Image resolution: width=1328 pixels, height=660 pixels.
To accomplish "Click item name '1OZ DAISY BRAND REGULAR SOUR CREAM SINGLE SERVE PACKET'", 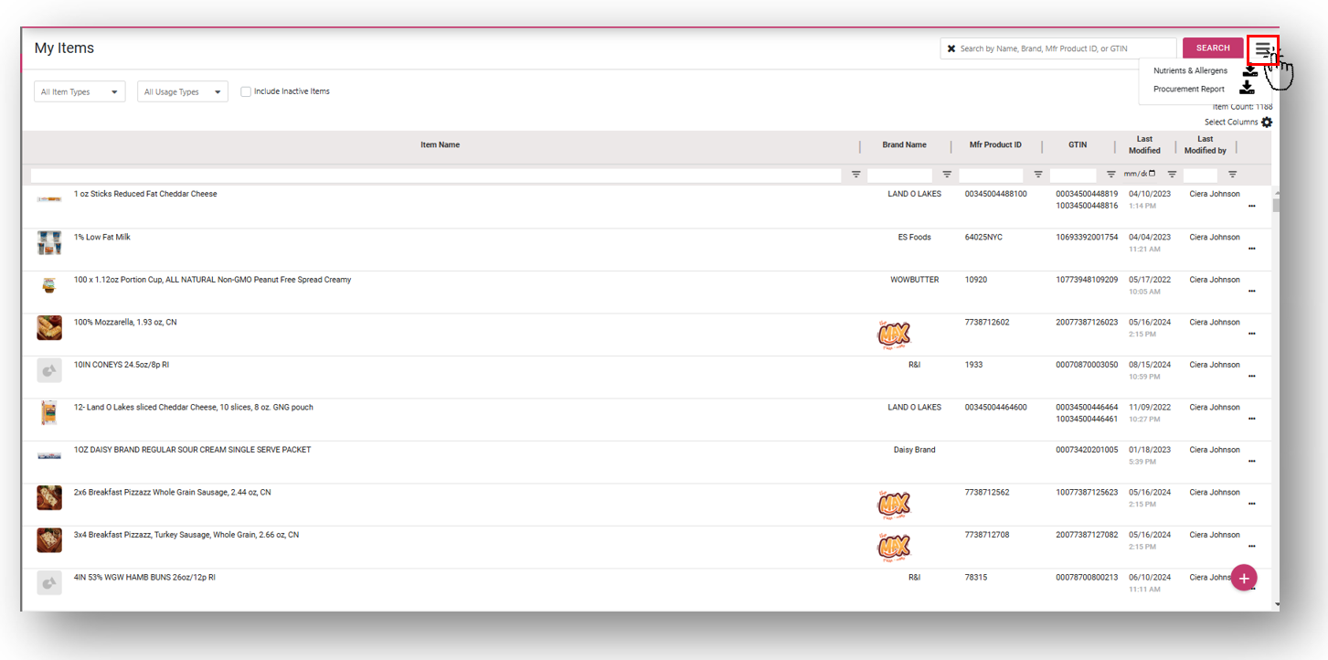I will point(192,450).
